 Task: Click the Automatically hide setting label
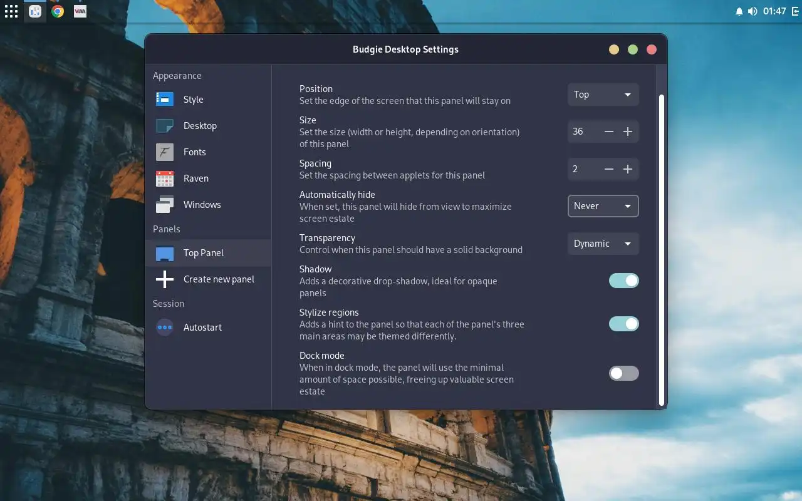pos(337,195)
